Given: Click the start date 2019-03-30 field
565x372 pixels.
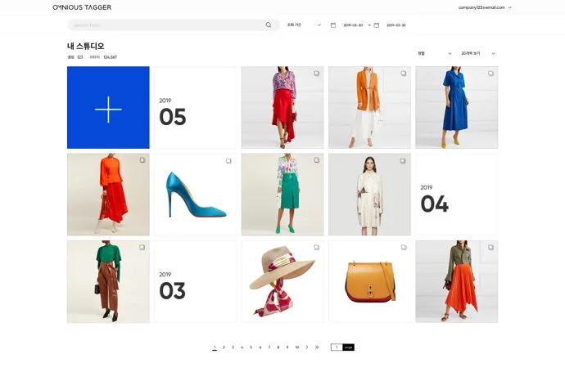Looking at the screenshot, I should tap(353, 25).
